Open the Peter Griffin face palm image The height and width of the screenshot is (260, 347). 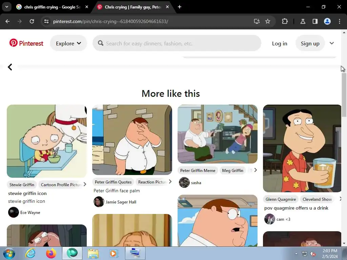[x=132, y=140]
